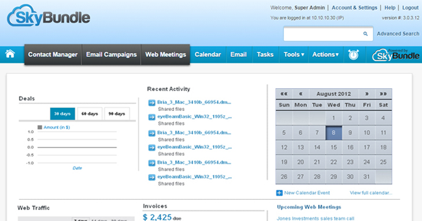Image resolution: width=422 pixels, height=221 pixels.
Task: Click the plus icon for New Calendar Event
Action: pos(279,193)
